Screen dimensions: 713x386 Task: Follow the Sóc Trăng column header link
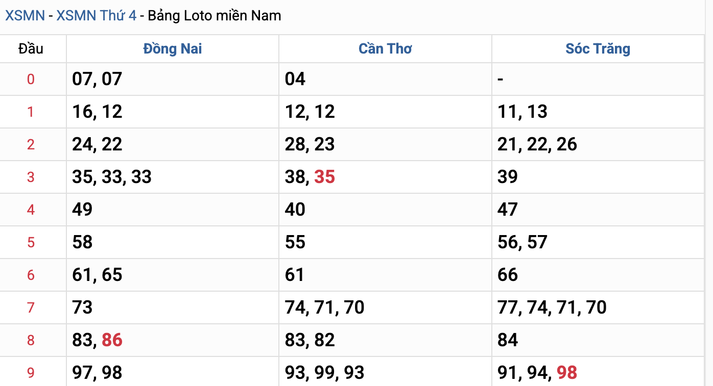tap(598, 49)
